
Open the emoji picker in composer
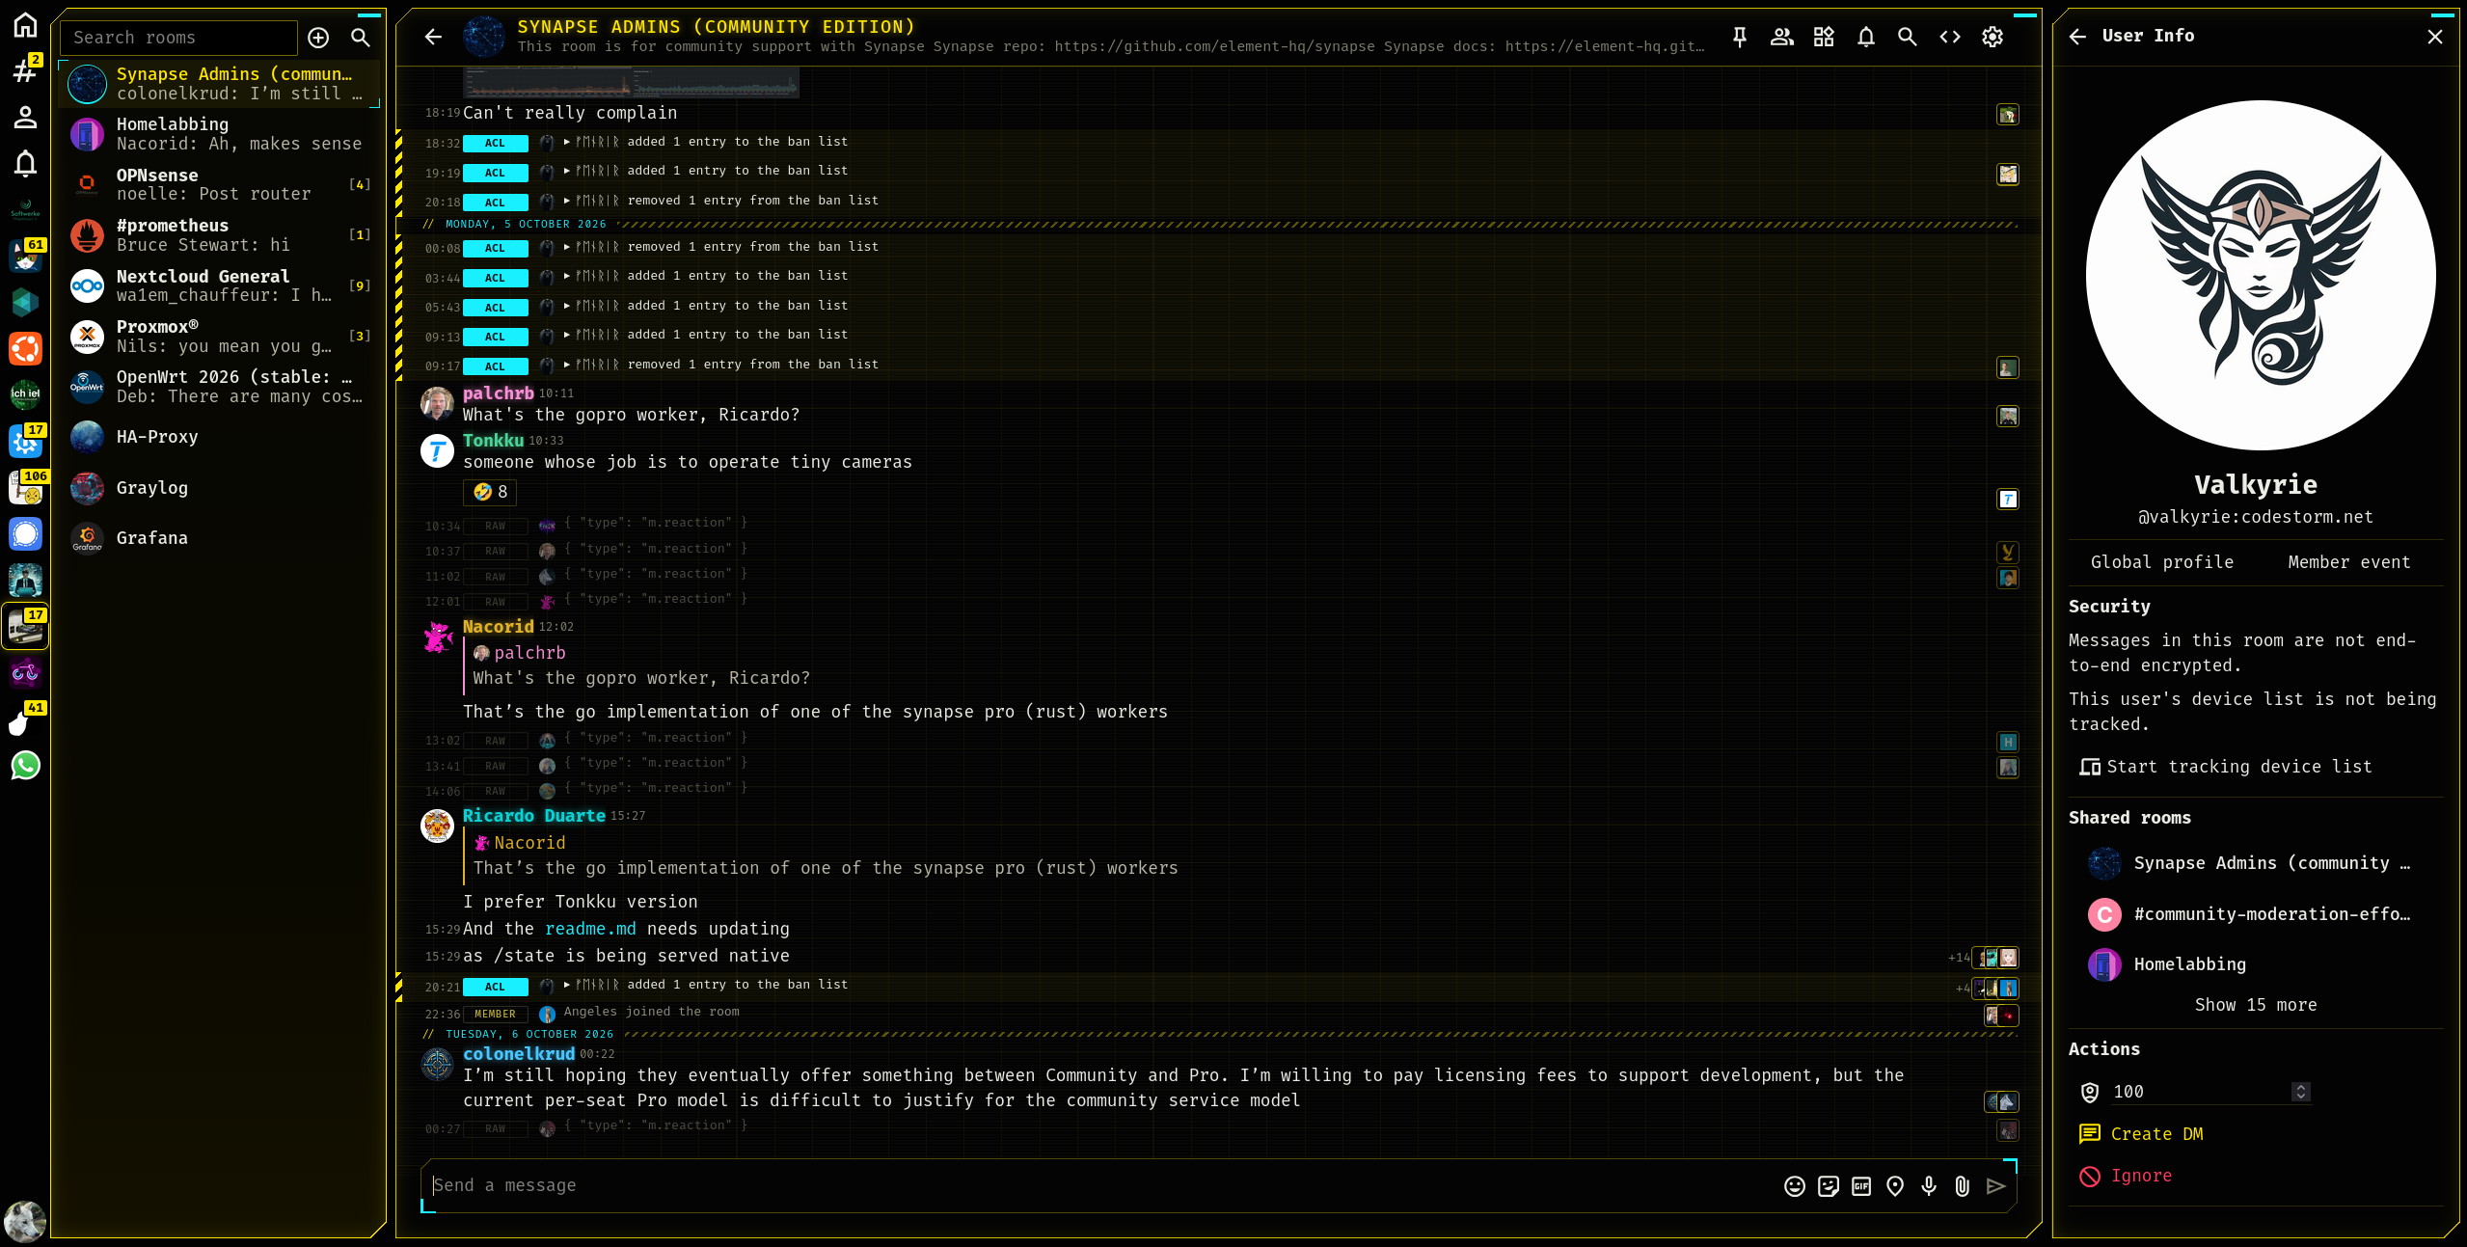tap(1794, 1186)
